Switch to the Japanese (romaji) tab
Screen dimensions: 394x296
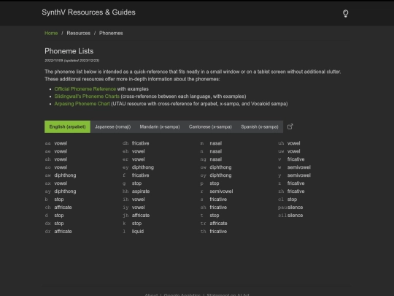coord(112,127)
